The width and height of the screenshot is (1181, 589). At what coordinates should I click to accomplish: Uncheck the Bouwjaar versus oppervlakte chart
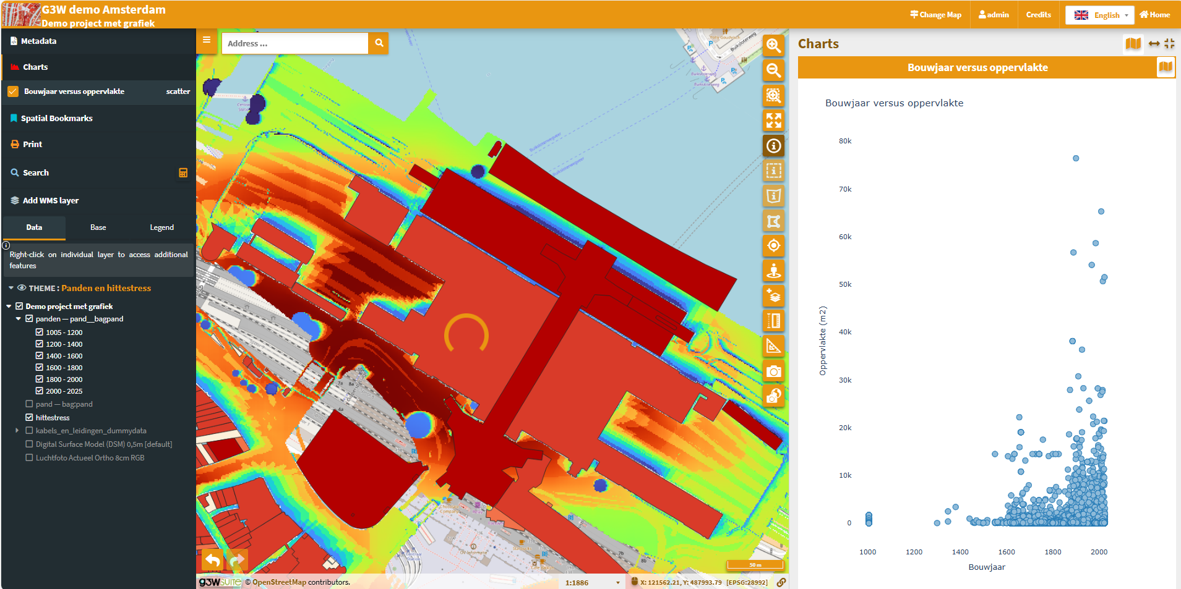13,91
